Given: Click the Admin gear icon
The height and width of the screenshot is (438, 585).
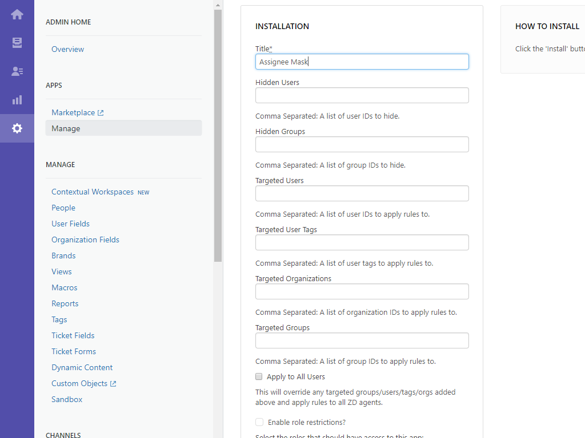Looking at the screenshot, I should (x=17, y=128).
